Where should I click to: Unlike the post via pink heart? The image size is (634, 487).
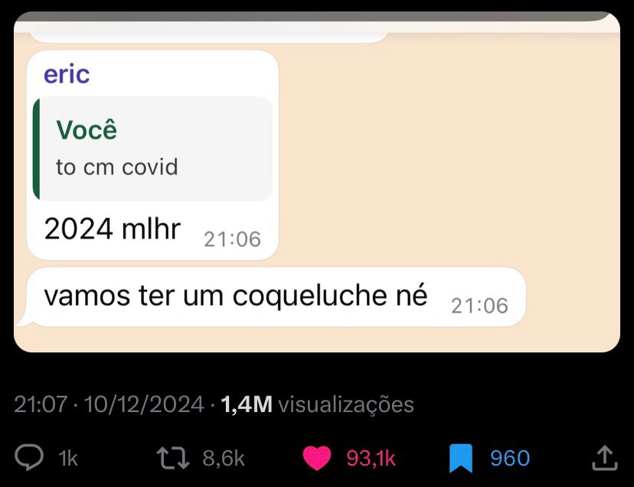316,458
